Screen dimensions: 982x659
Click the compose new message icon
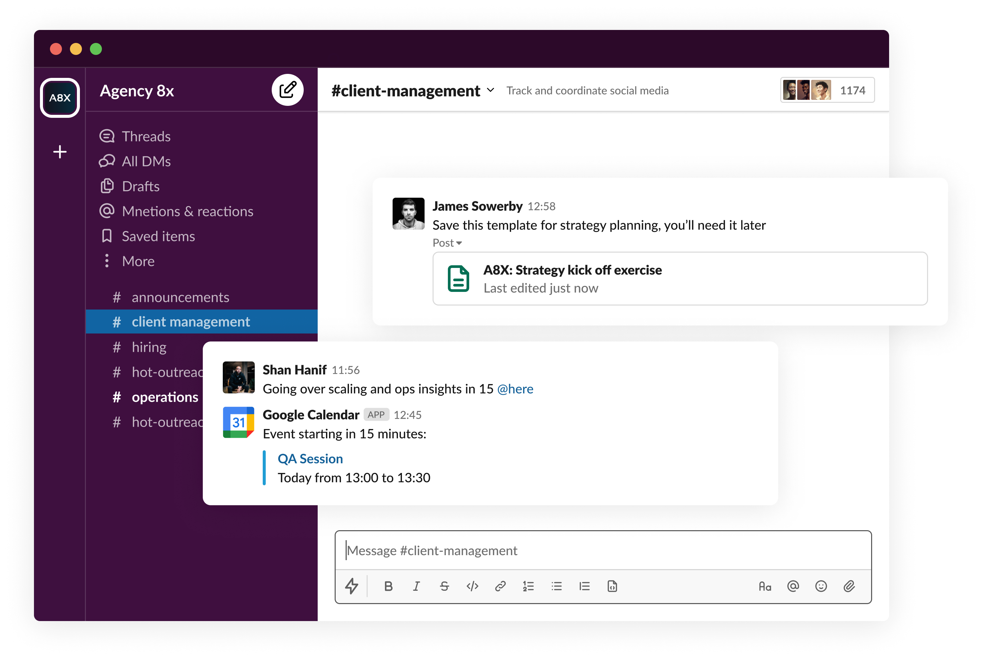pos(287,90)
